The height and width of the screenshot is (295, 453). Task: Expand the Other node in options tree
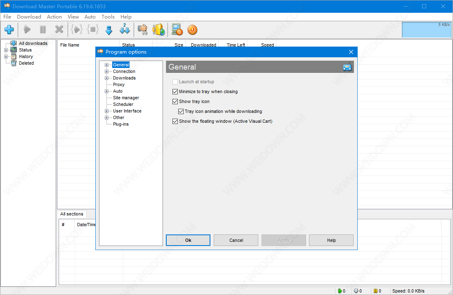[x=106, y=118]
